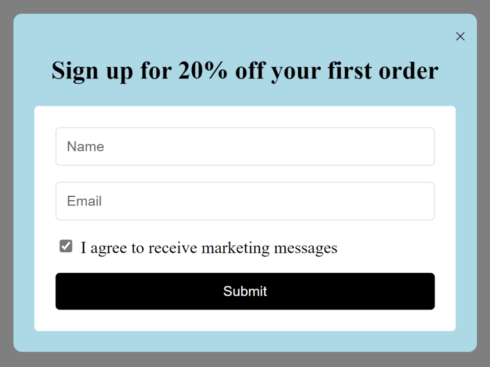Click Submit to send the signup form

click(x=245, y=291)
